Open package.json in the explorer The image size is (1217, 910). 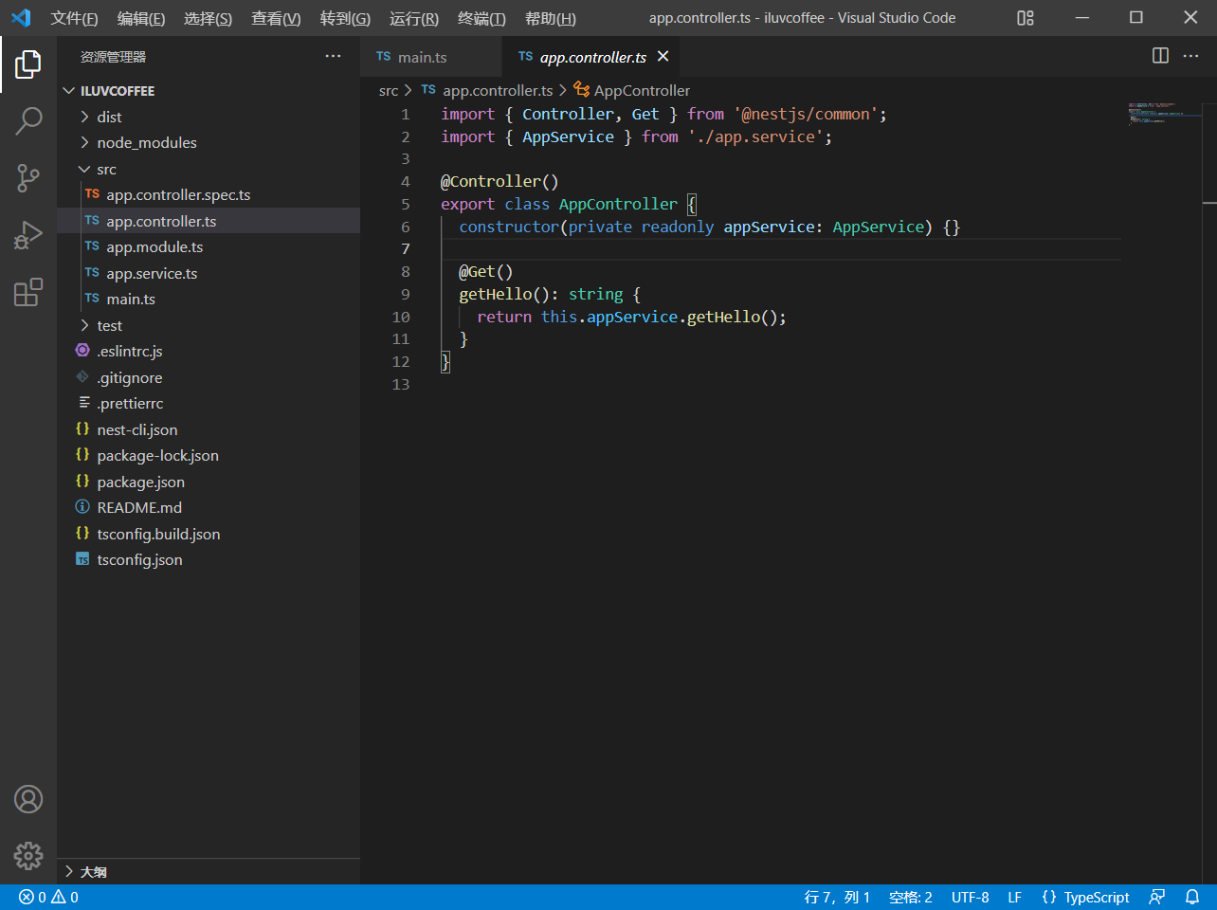pos(140,482)
